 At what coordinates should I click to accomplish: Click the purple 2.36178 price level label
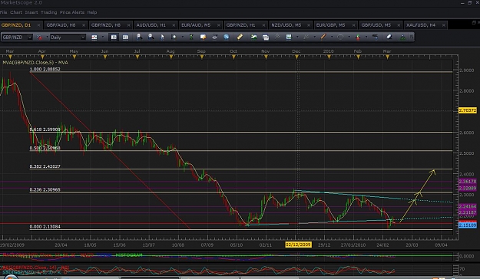(468, 182)
